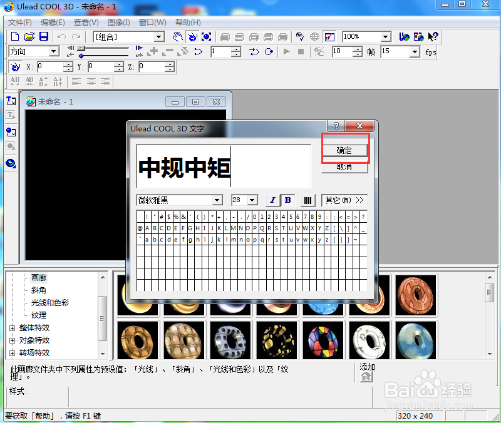Screen dimensions: 501x423
Task: Click the text entry box containing 中规中矩
Action: point(224,166)
